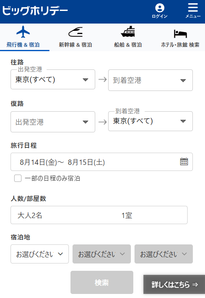
Task: Switch to 船舶 & 宿泊 tab label
Action: (x=128, y=45)
